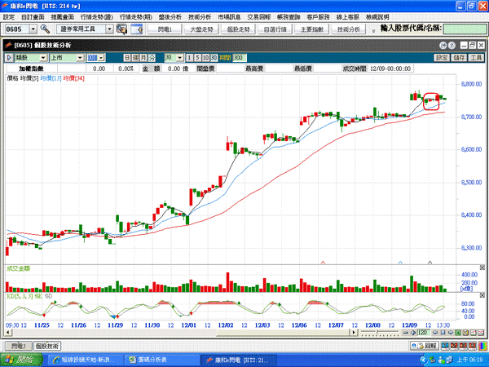489x367 pixels.
Task: Click the blue right-arrow navigation icon
Action: (x=451, y=333)
